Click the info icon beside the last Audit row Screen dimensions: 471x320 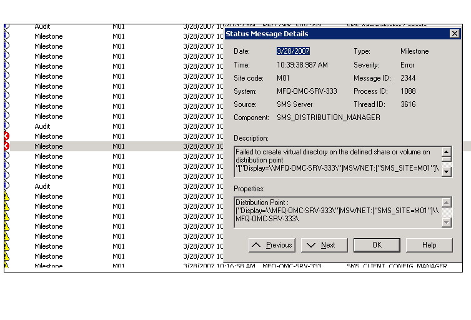7,186
